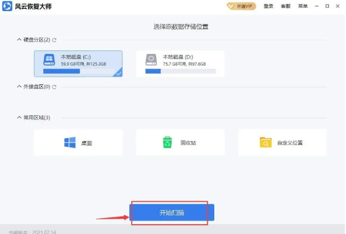This screenshot has width=346, height=234.
Task: Toggle the checkmark on C: drive card
Action: click(118, 73)
